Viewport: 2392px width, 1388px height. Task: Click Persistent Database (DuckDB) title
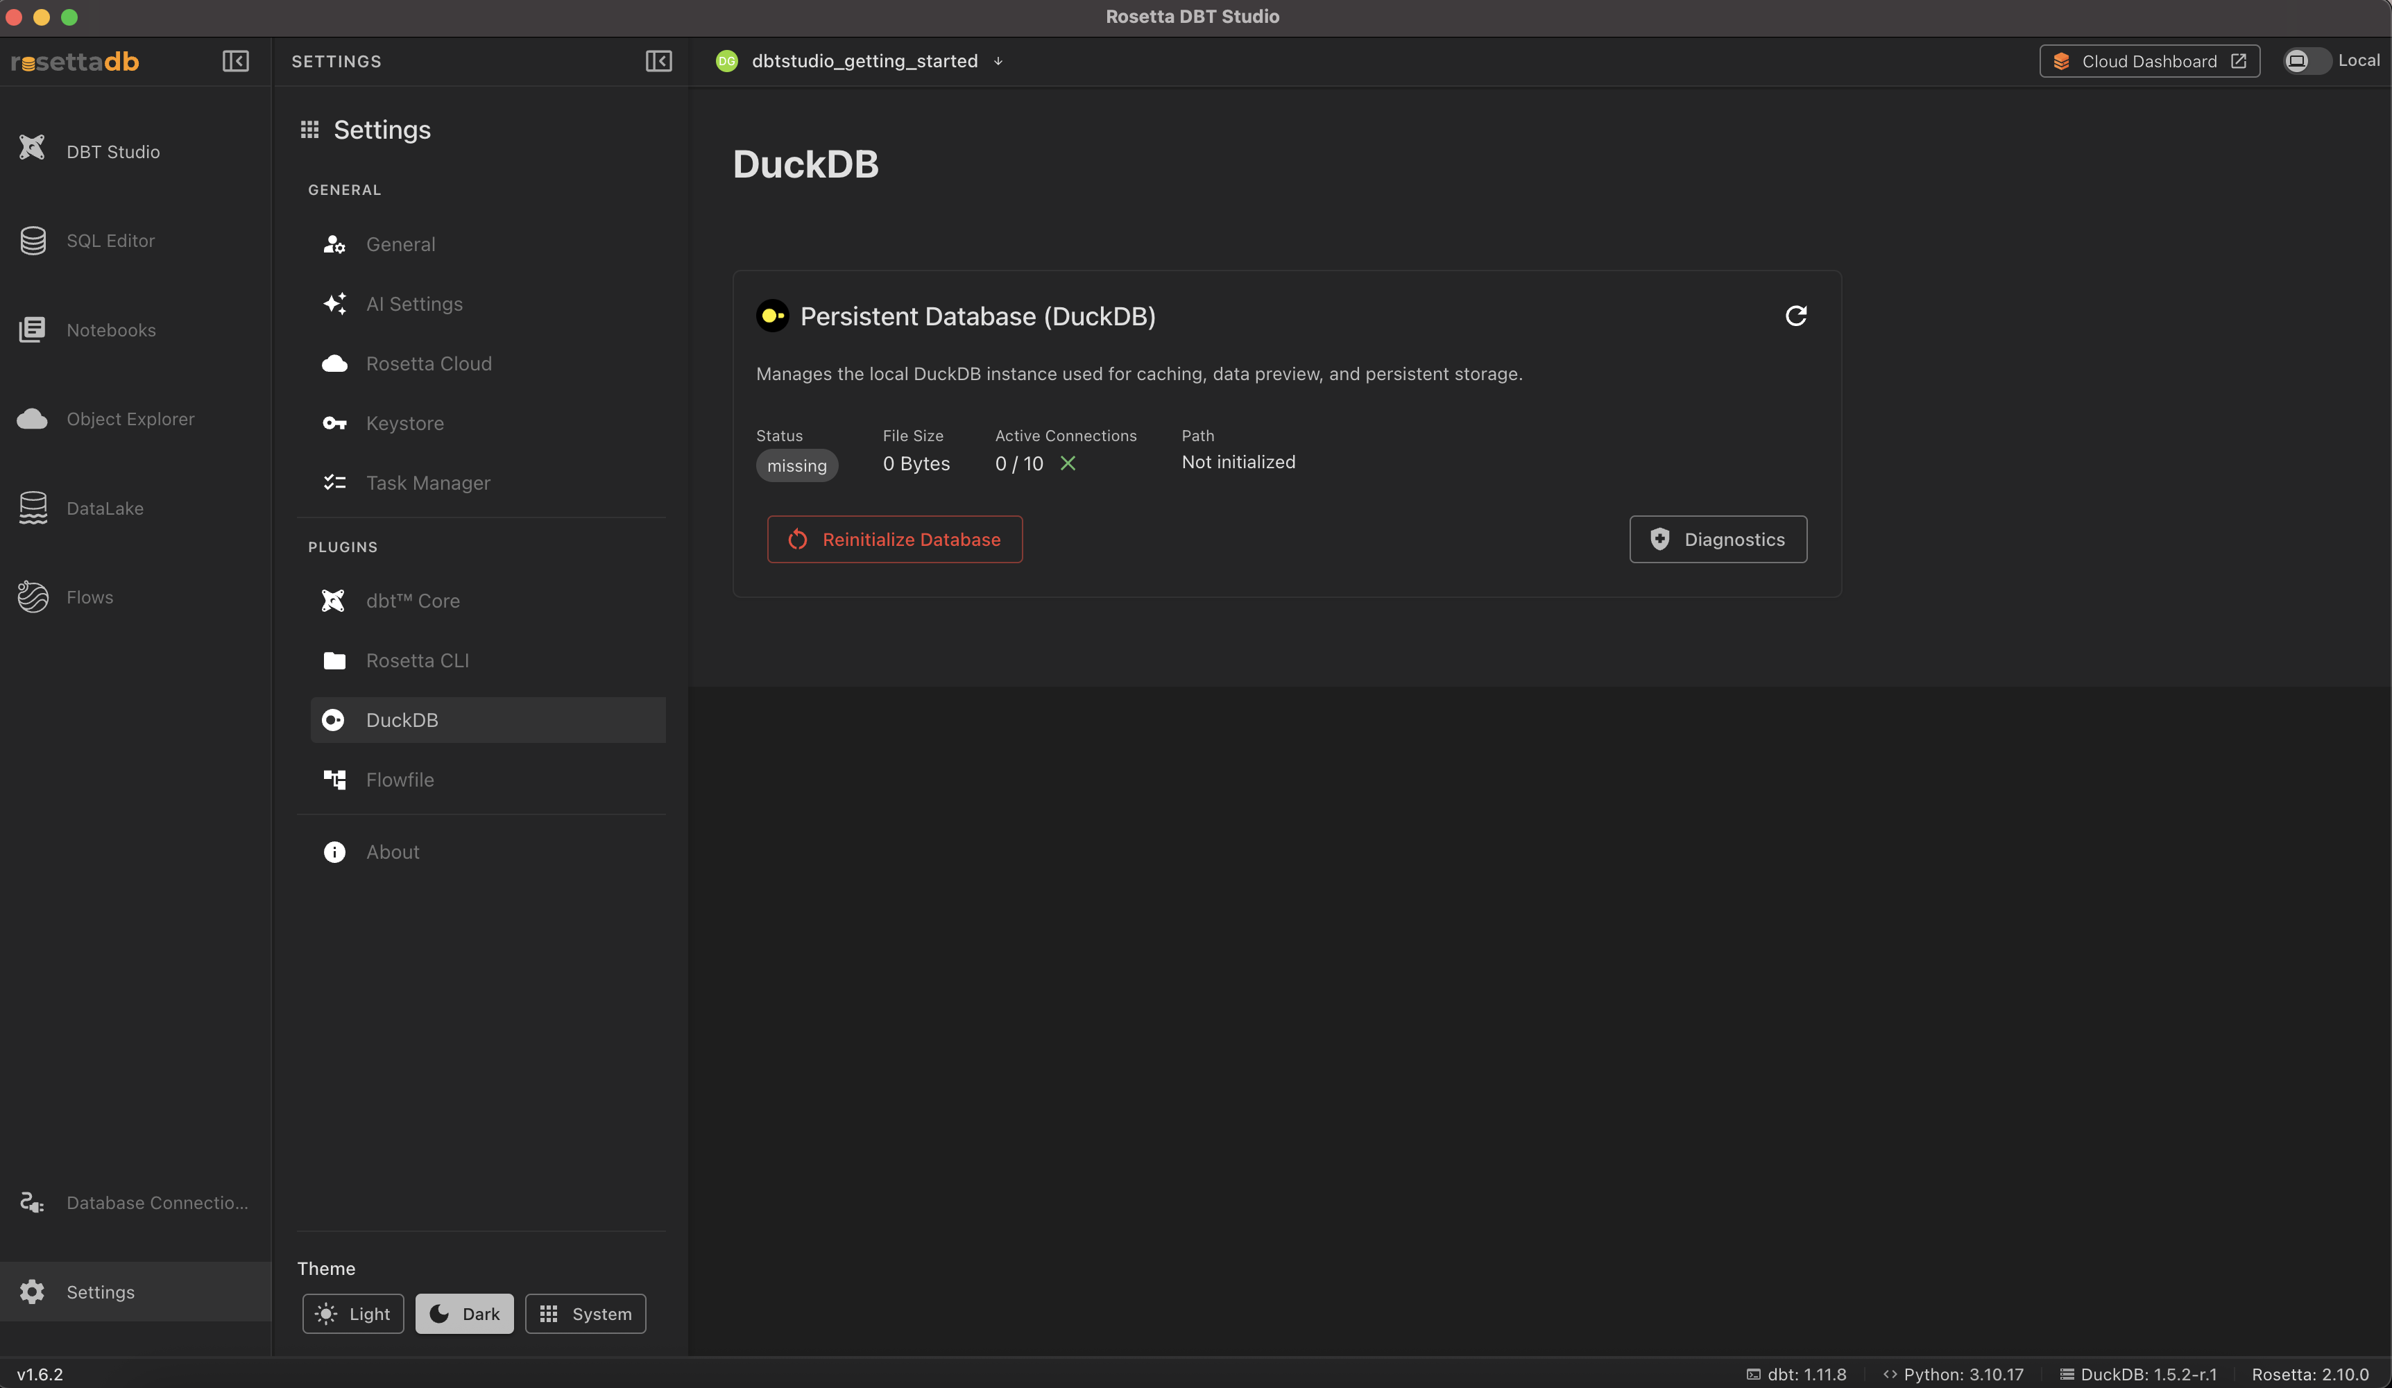[977, 316]
